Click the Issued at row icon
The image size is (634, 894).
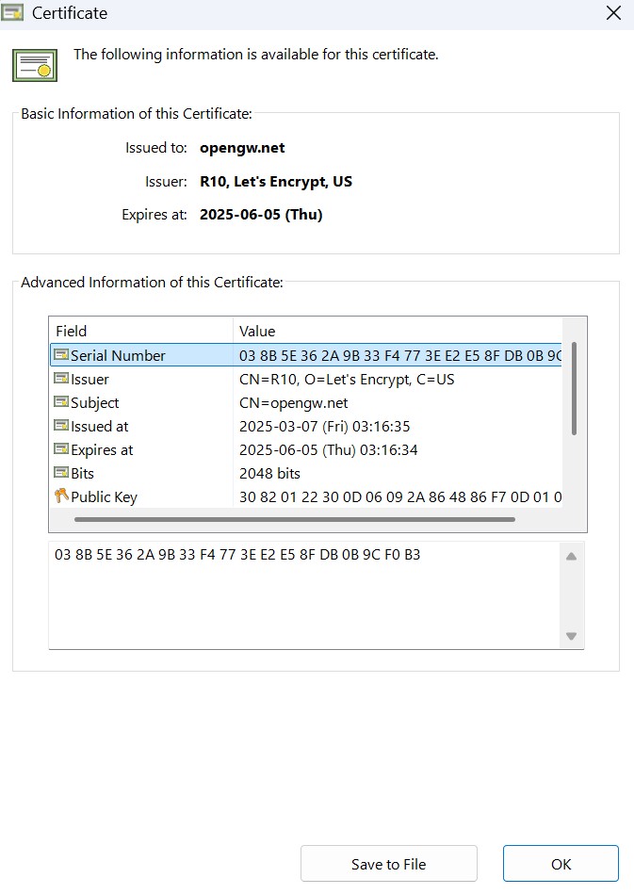(x=61, y=426)
